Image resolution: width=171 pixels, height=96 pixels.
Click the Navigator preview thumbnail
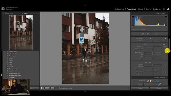coord(21,33)
